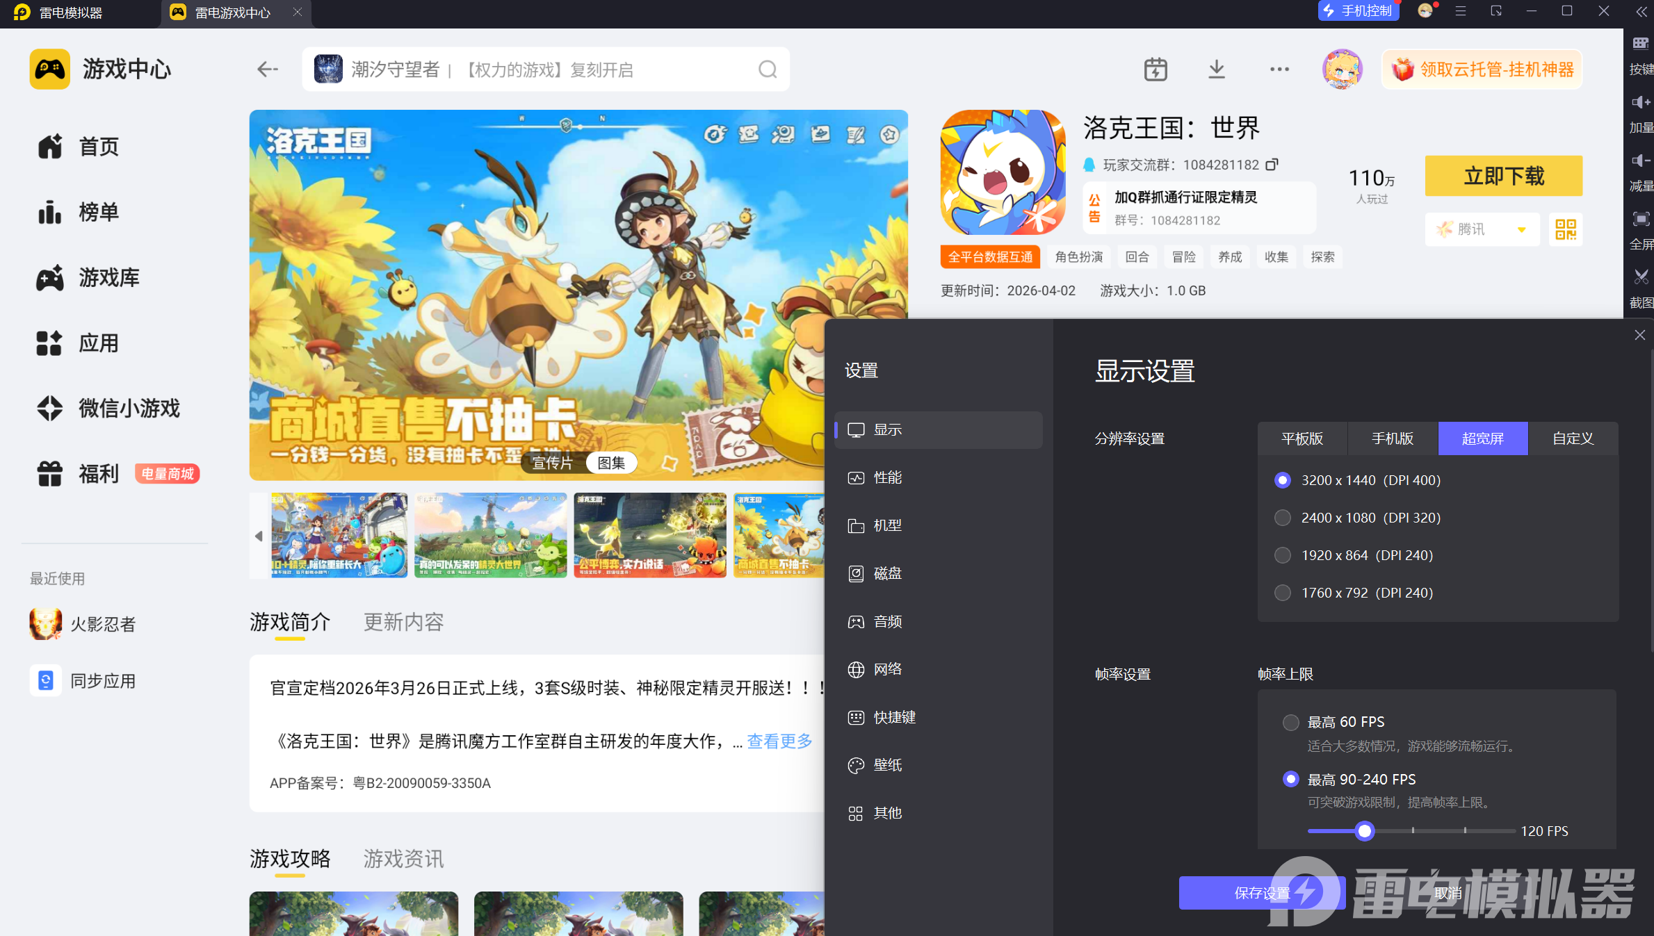1654x936 pixels.
Task: Open the 性能 settings section
Action: (x=887, y=477)
